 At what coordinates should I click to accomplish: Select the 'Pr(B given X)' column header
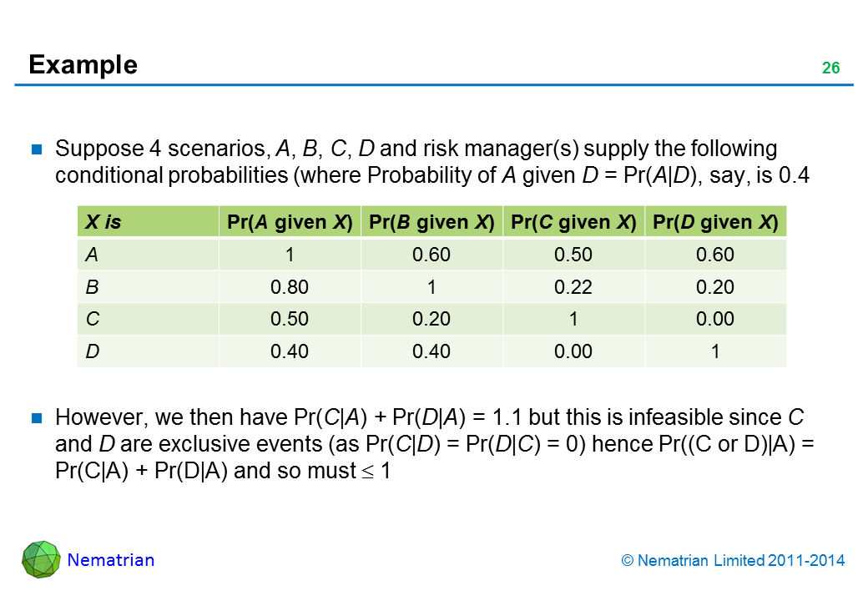click(431, 222)
